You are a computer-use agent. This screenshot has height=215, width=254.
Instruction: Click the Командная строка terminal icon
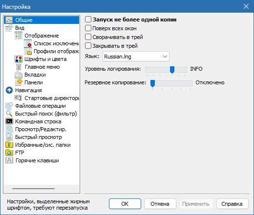(9, 121)
